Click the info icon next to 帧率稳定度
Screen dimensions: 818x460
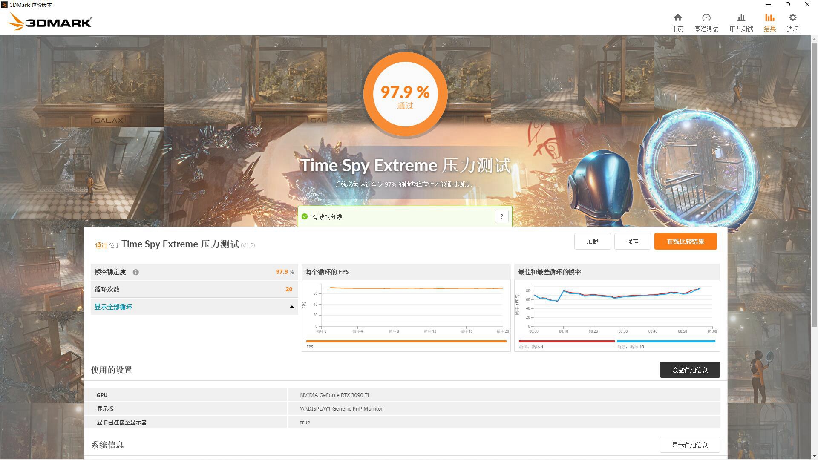(136, 272)
